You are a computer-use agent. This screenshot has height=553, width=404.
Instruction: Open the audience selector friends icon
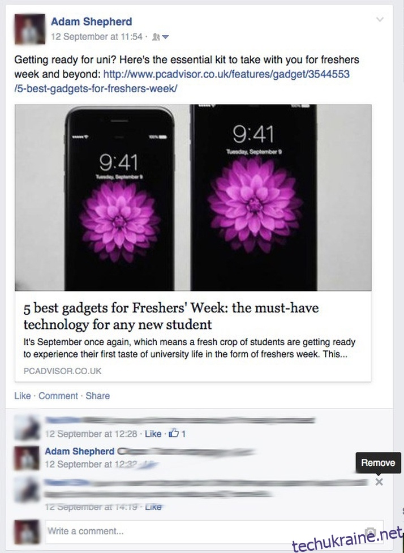156,37
